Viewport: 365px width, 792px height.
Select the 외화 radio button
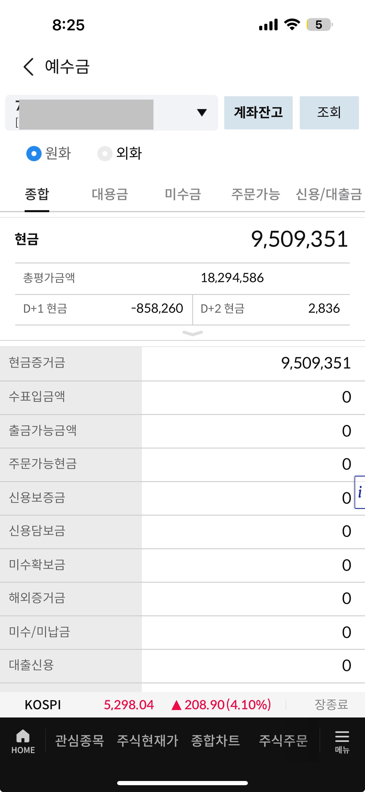point(105,153)
